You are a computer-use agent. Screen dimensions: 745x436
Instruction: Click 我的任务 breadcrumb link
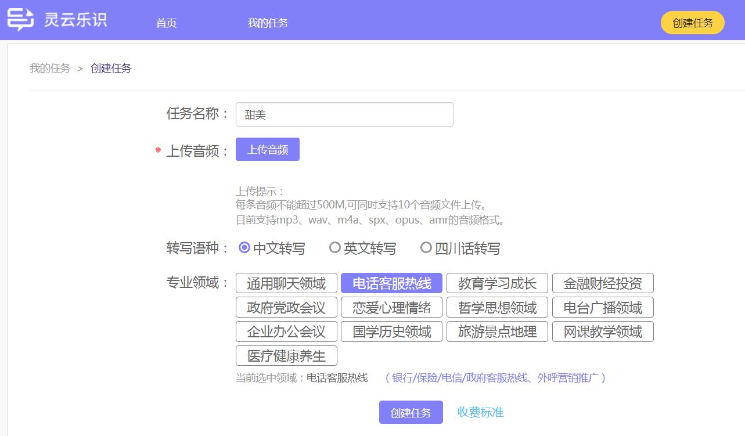50,69
